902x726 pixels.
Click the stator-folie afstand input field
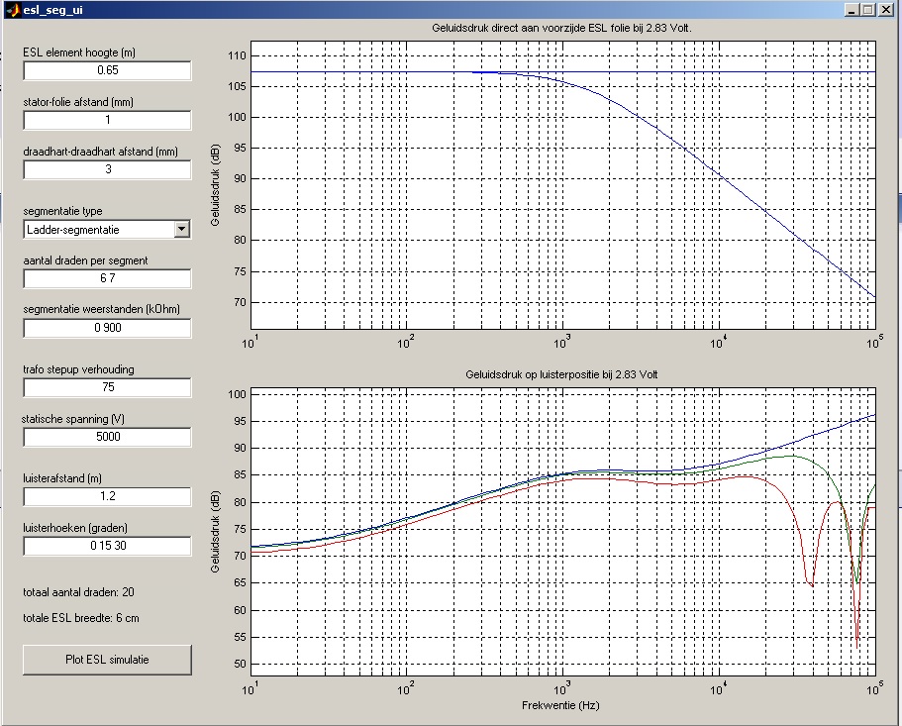click(x=107, y=120)
